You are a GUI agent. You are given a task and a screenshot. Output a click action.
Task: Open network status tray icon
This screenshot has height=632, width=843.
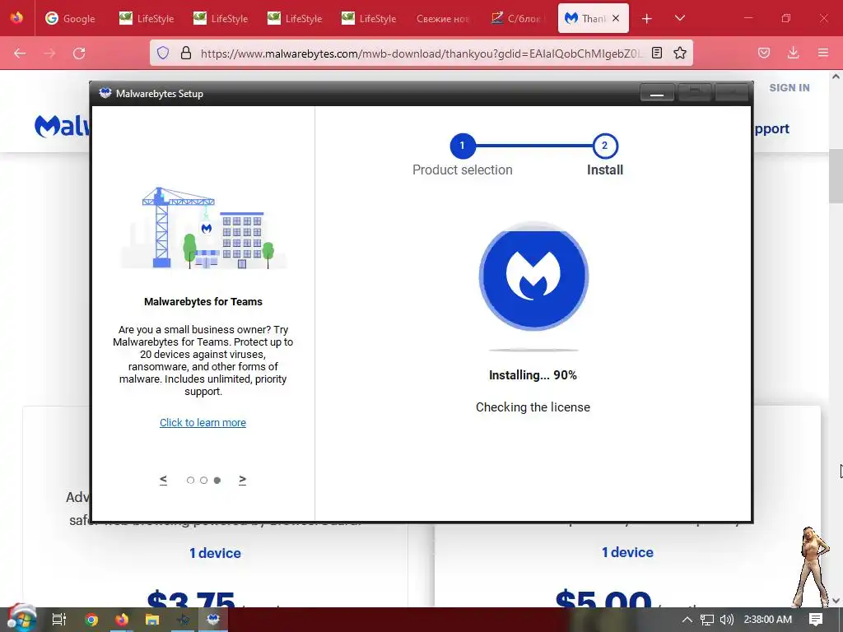707,620
